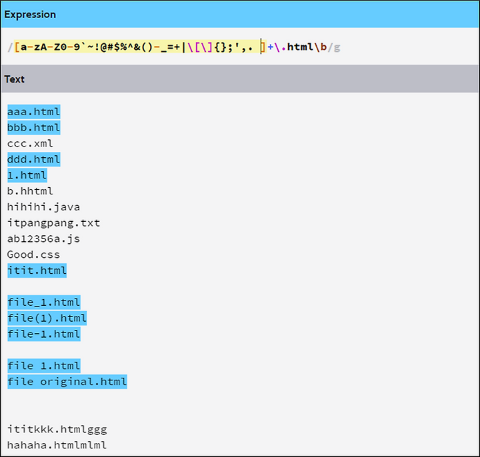Screen dimensions: 480x457
Task: Click the text line 'itpangpang.txt'
Action: (53, 223)
